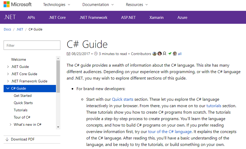Click the second contributor avatar

coord(160,54)
